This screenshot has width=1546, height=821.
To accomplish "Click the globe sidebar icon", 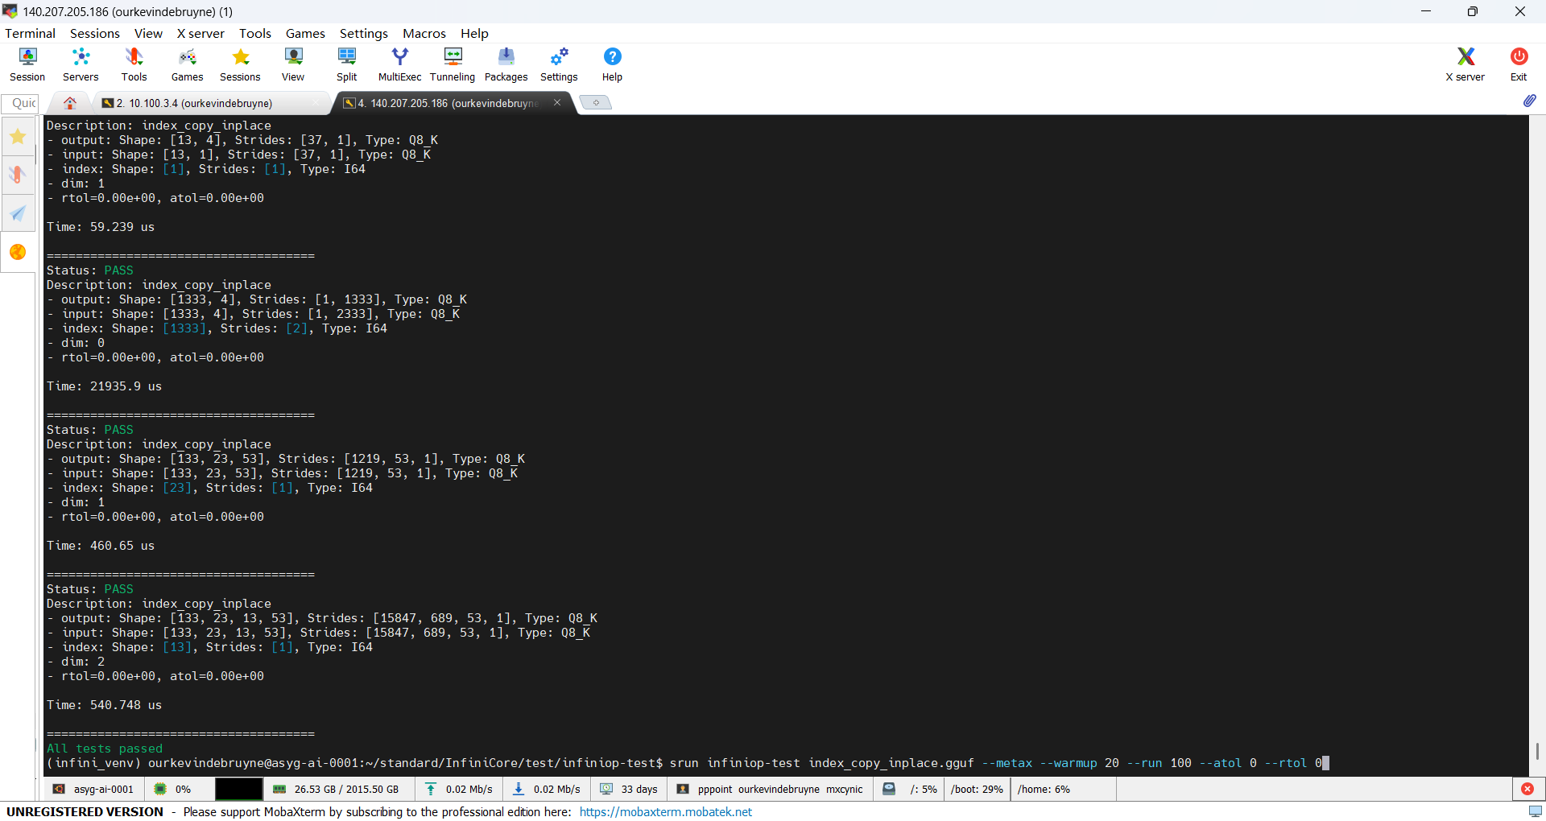I will (18, 252).
